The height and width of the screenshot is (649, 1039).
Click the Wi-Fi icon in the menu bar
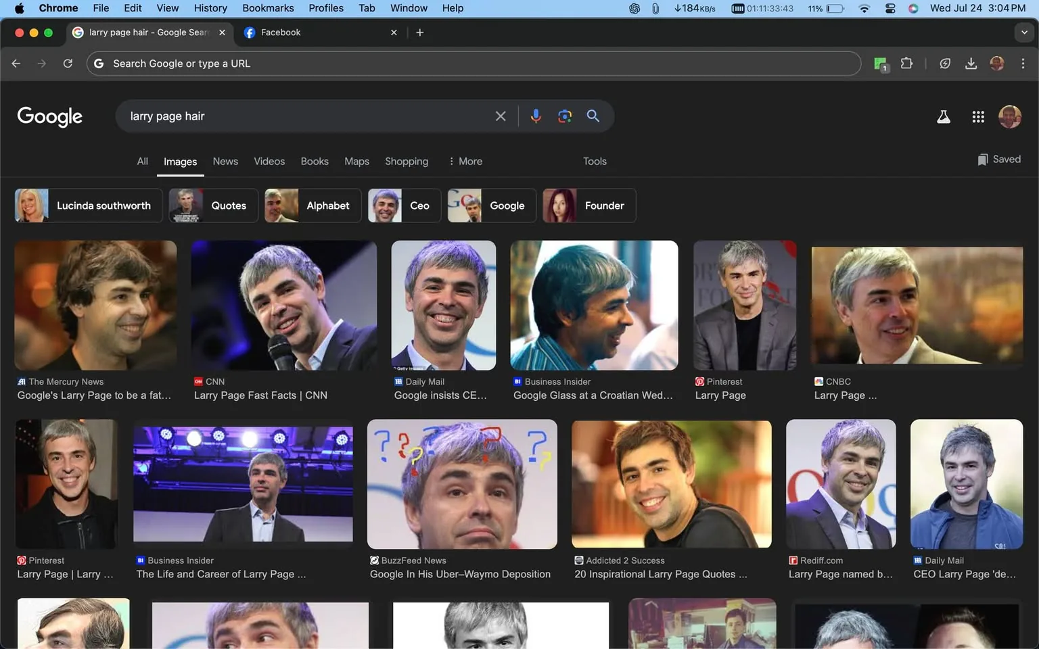click(864, 9)
